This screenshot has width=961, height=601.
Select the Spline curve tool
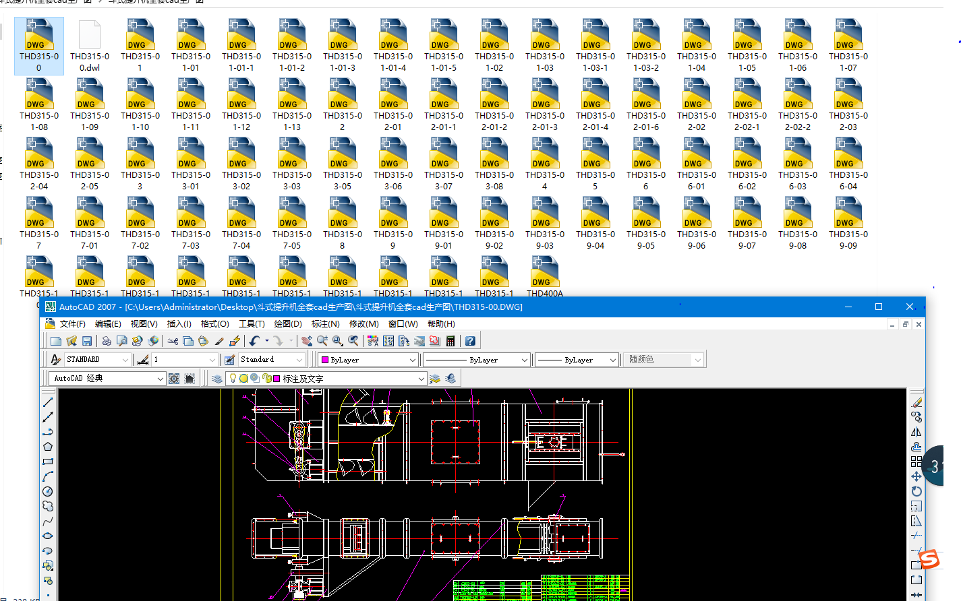coord(48,521)
